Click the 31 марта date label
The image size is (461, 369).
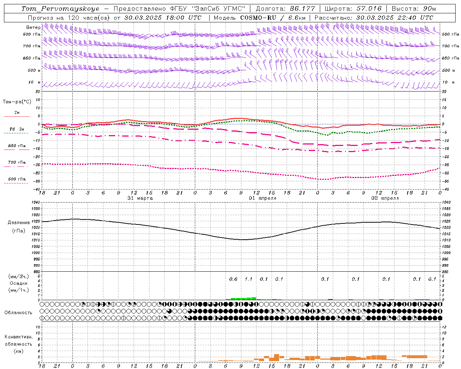140,198
